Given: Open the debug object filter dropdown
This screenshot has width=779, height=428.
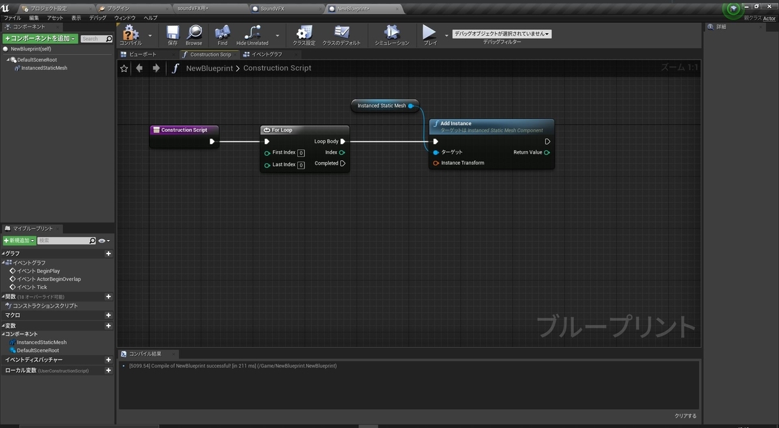Looking at the screenshot, I should [x=502, y=34].
